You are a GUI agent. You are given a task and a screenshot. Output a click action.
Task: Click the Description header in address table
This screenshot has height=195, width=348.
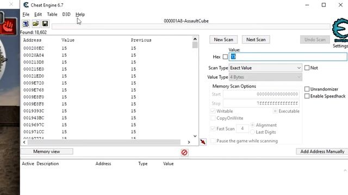click(x=48, y=164)
